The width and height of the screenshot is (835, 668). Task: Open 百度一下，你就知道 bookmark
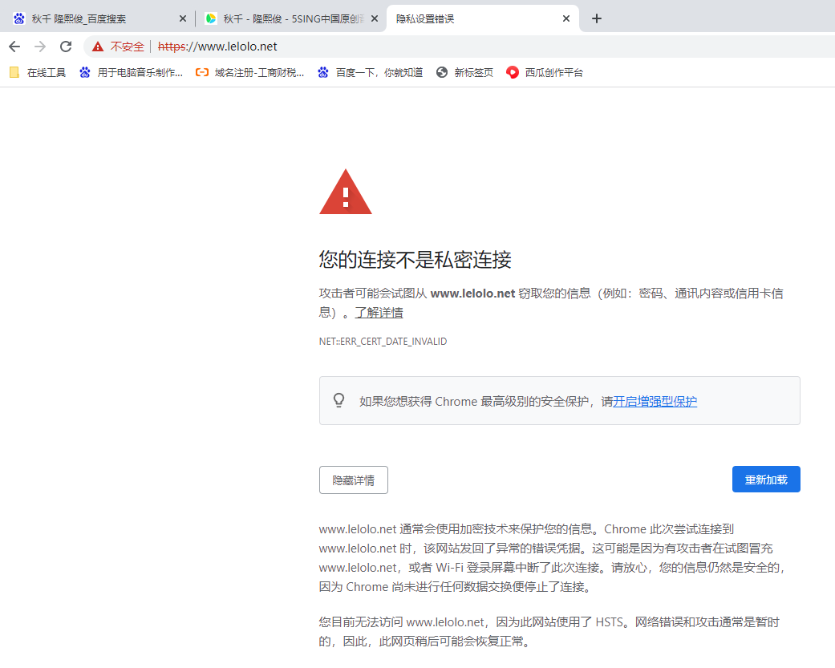370,72
